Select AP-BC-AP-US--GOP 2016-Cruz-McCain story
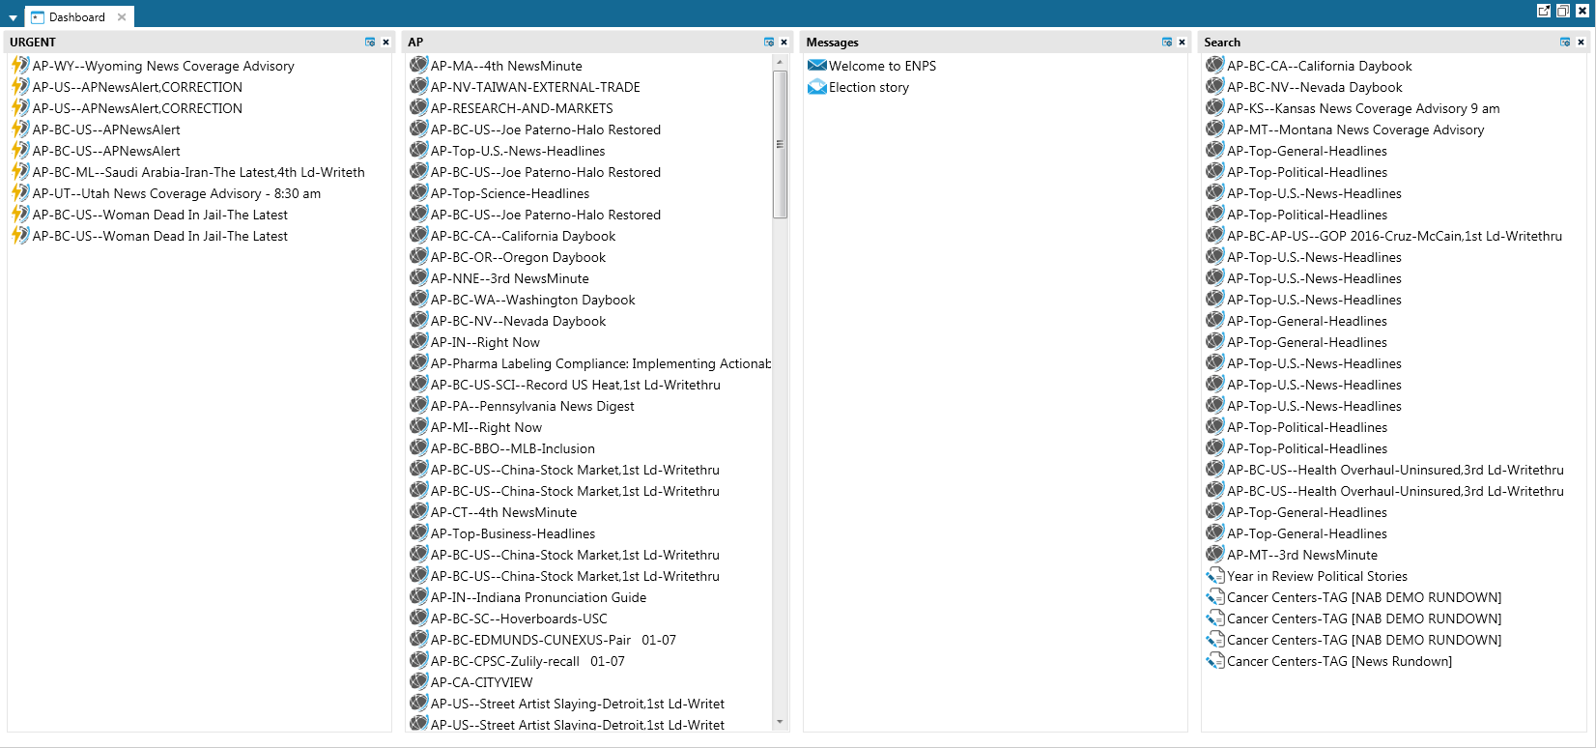The image size is (1596, 748). point(1394,236)
